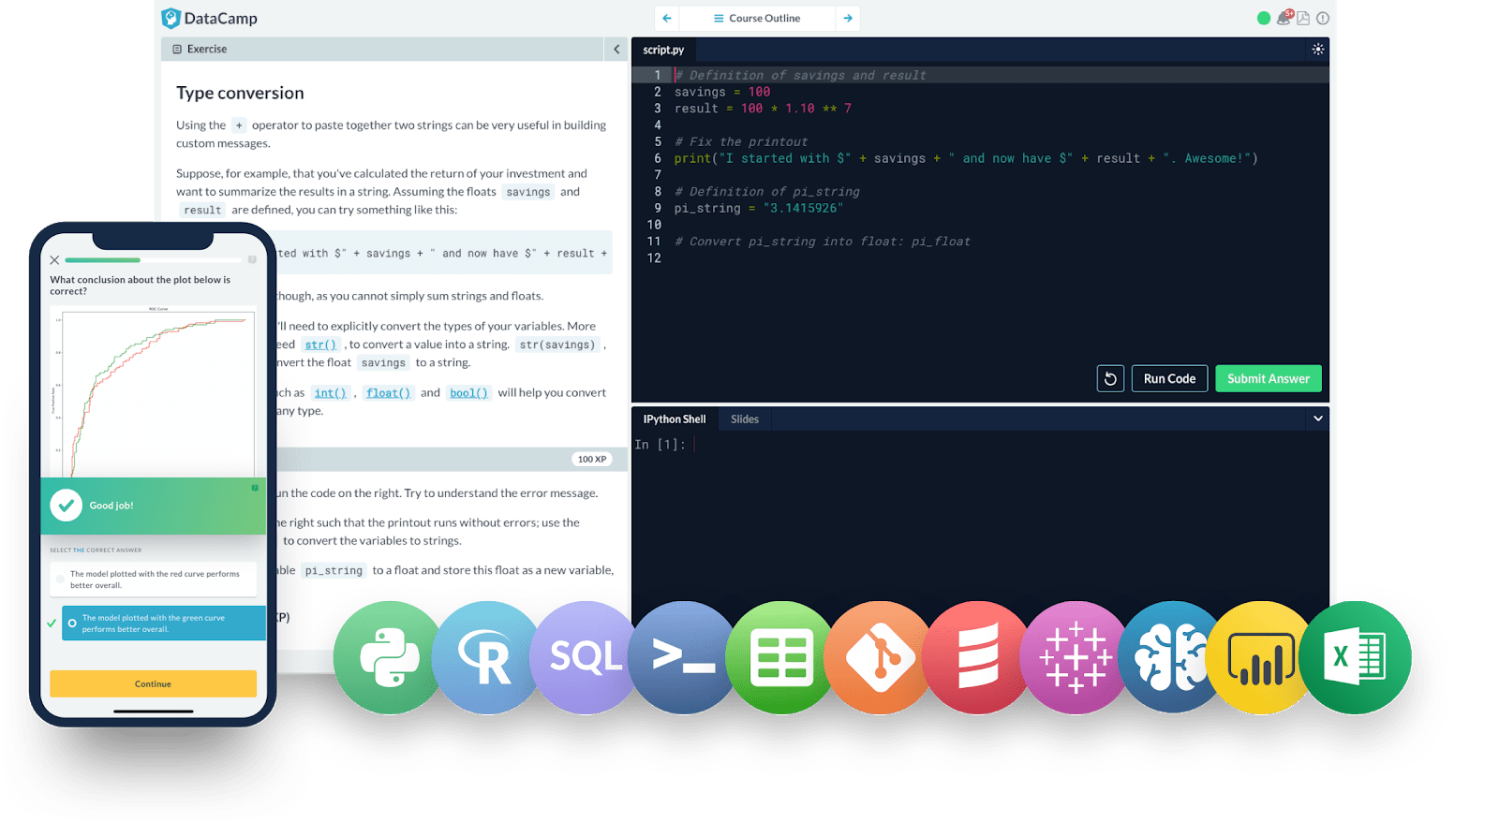Open notifications bell with 5+ badge
Image resolution: width=1499 pixels, height=822 pixels.
(1284, 18)
